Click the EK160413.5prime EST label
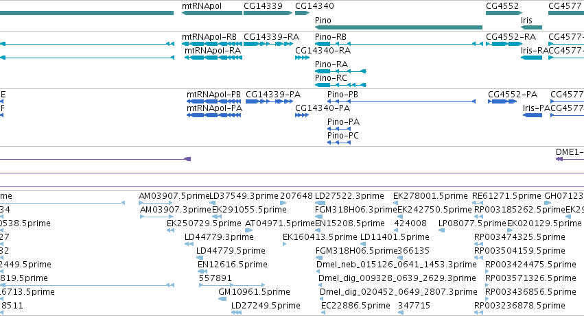Viewport: 584px width, 316px height. pyautogui.click(x=320, y=237)
